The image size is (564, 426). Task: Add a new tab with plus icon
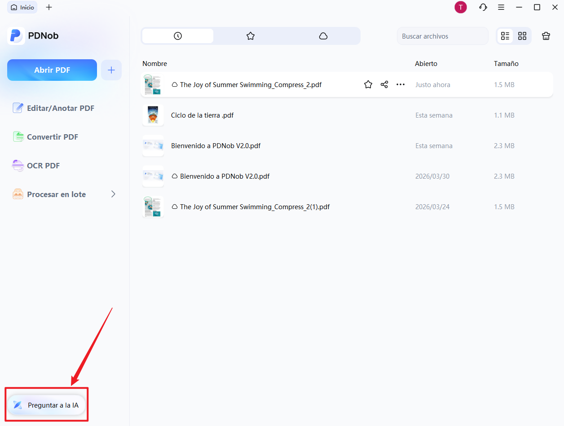[49, 7]
